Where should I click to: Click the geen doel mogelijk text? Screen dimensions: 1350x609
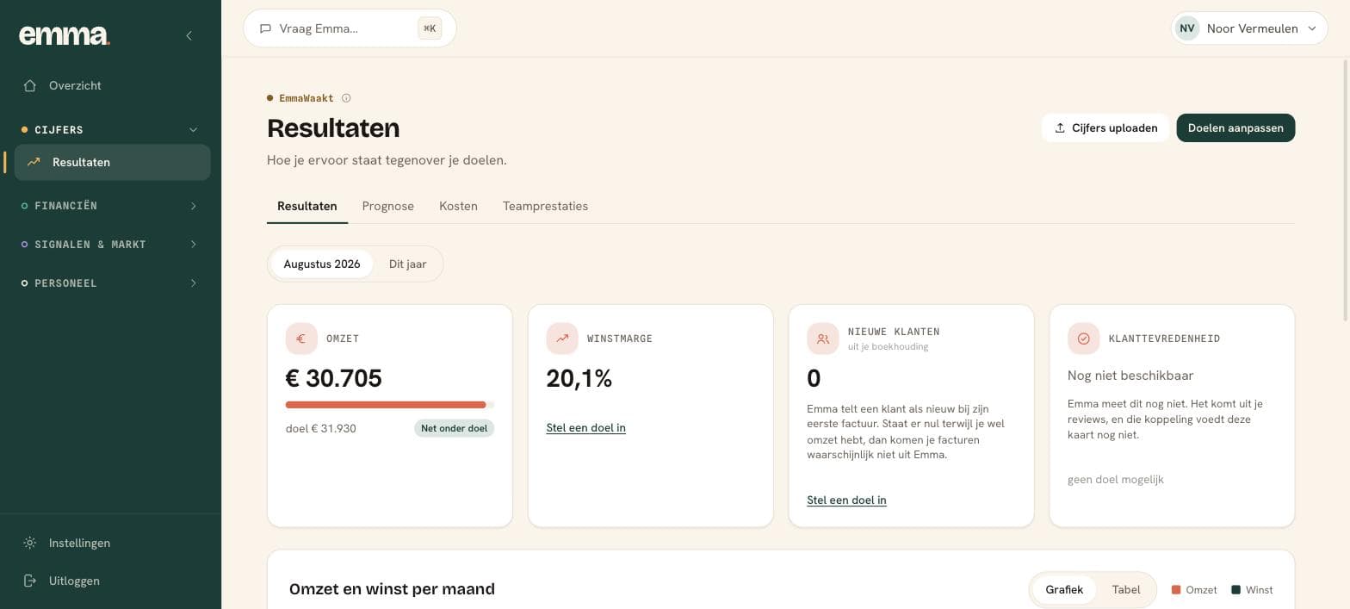click(x=1116, y=480)
